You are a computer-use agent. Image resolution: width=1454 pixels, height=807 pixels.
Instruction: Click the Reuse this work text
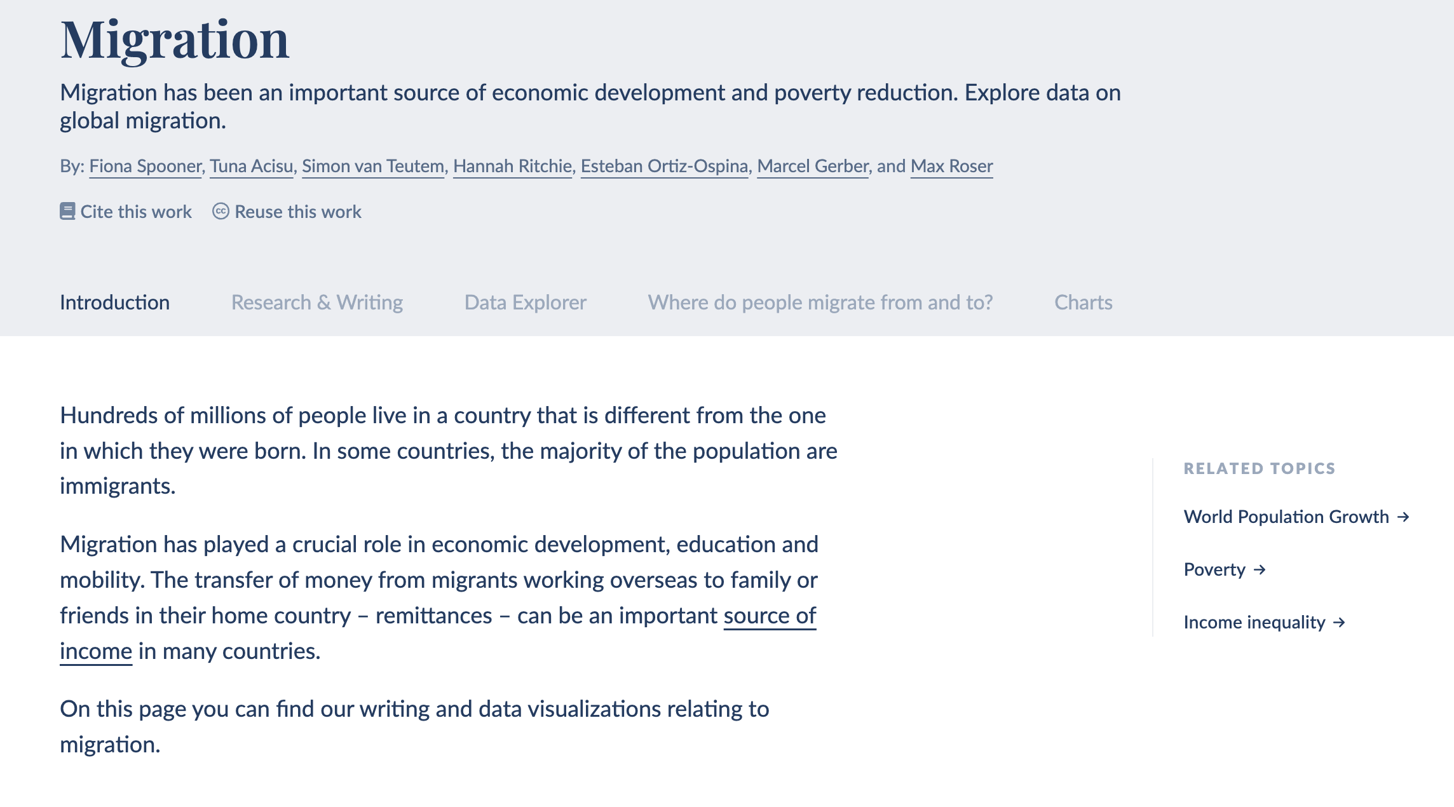pos(297,212)
